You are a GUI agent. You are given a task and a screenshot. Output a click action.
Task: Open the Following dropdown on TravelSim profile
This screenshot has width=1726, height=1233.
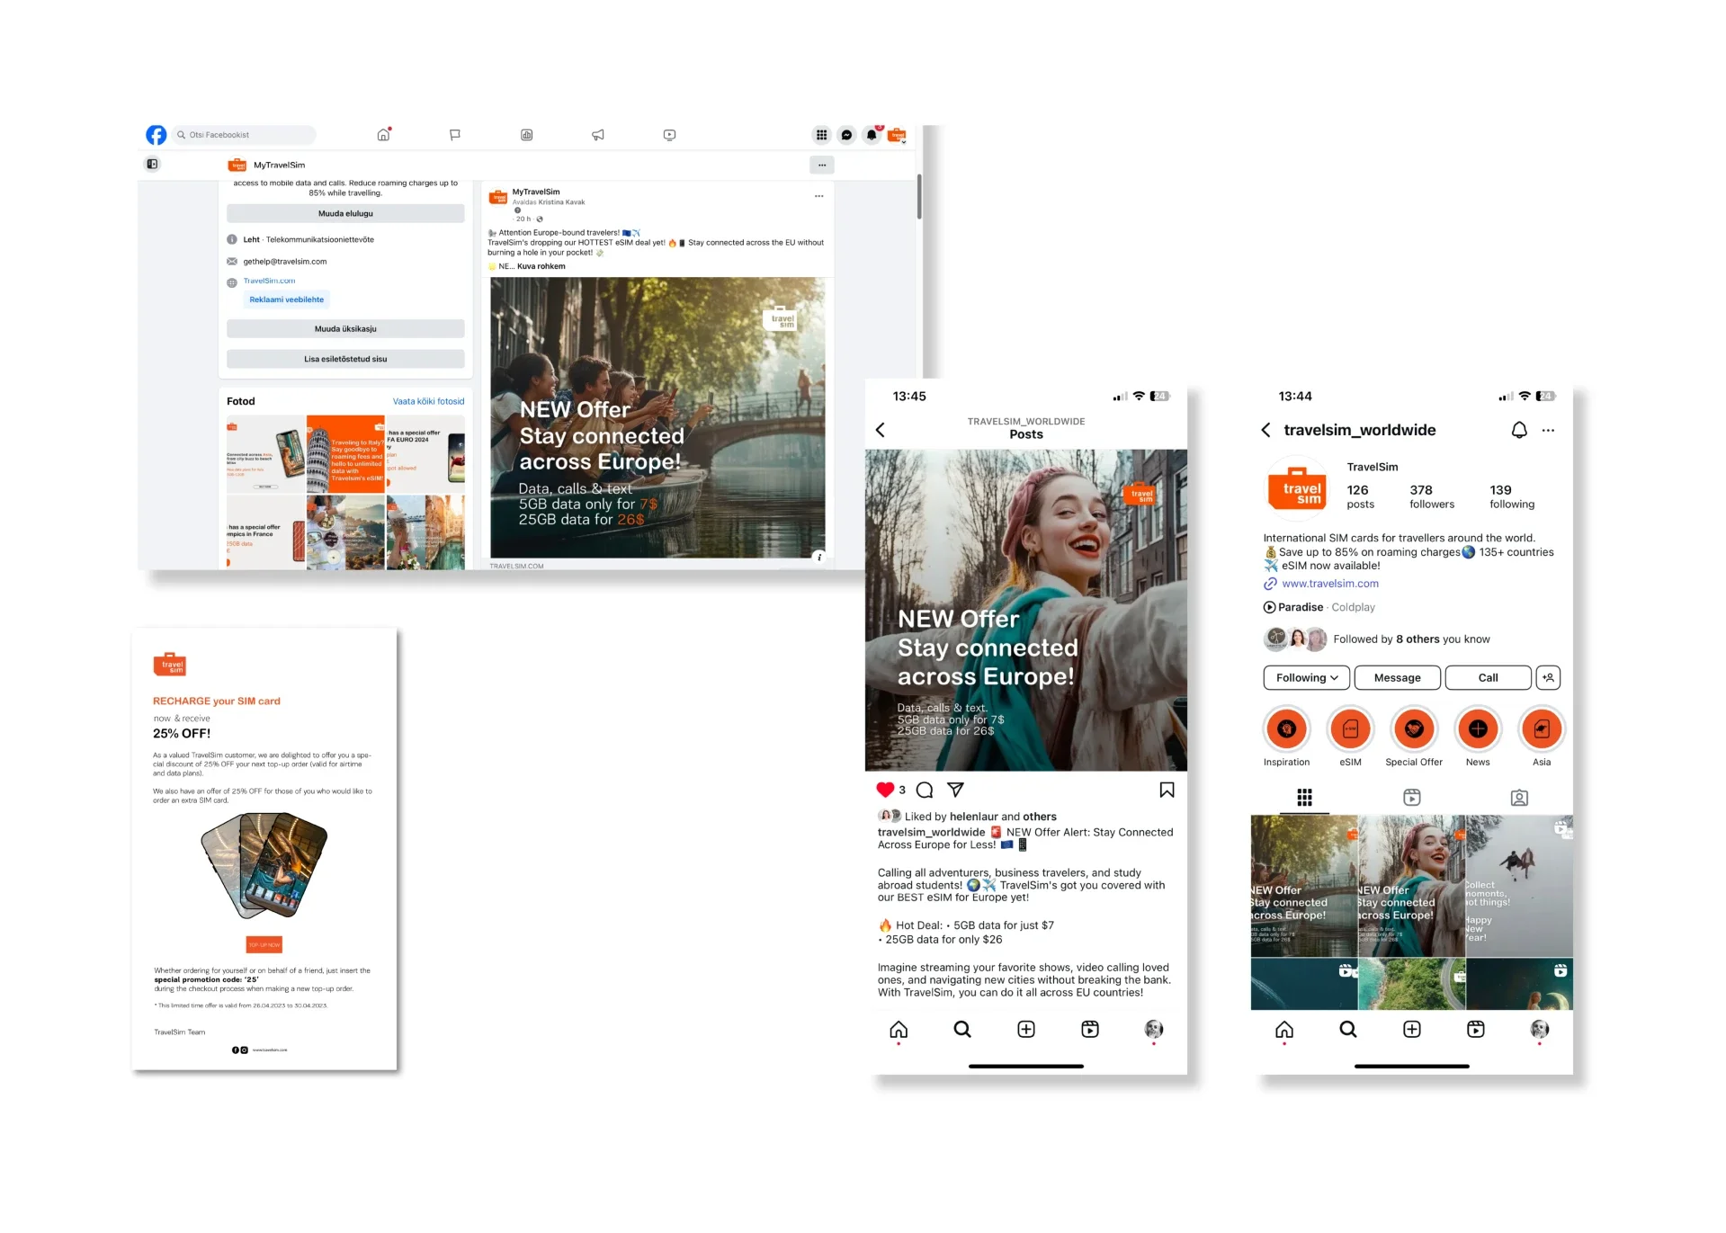(x=1305, y=677)
